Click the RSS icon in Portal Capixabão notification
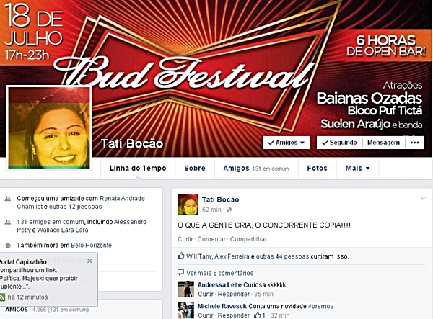Screen dimensions: 433x319 point(2,297)
